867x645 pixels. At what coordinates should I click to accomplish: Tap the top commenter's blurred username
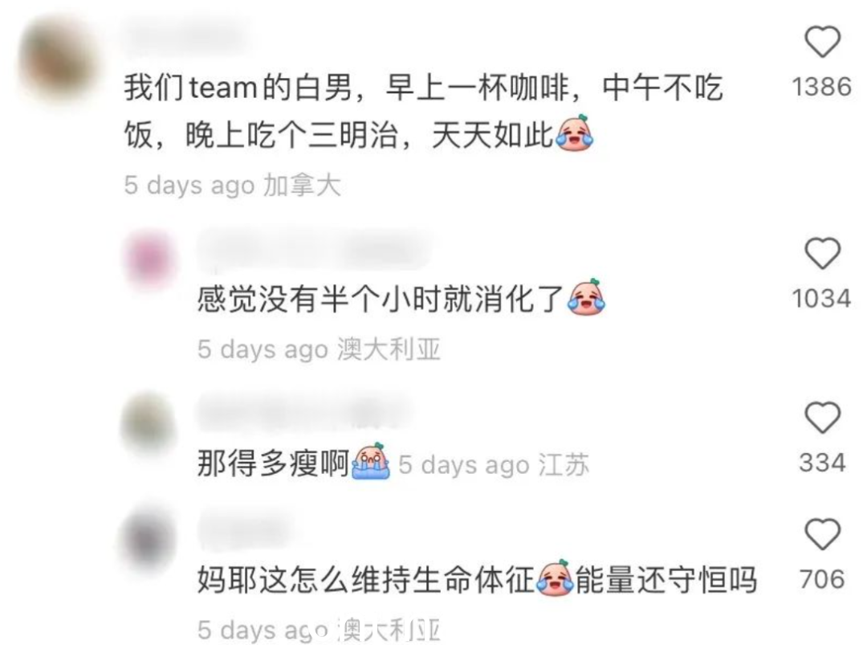point(185,36)
